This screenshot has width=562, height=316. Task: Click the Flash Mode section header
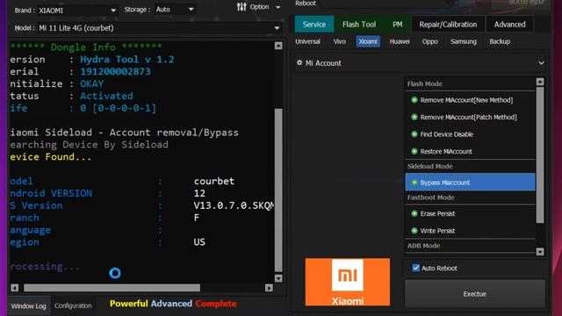click(425, 84)
